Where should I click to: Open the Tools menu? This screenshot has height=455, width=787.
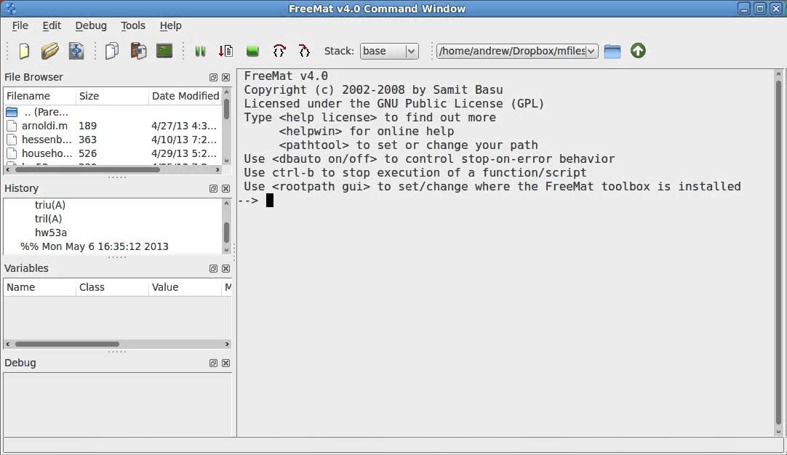[133, 25]
